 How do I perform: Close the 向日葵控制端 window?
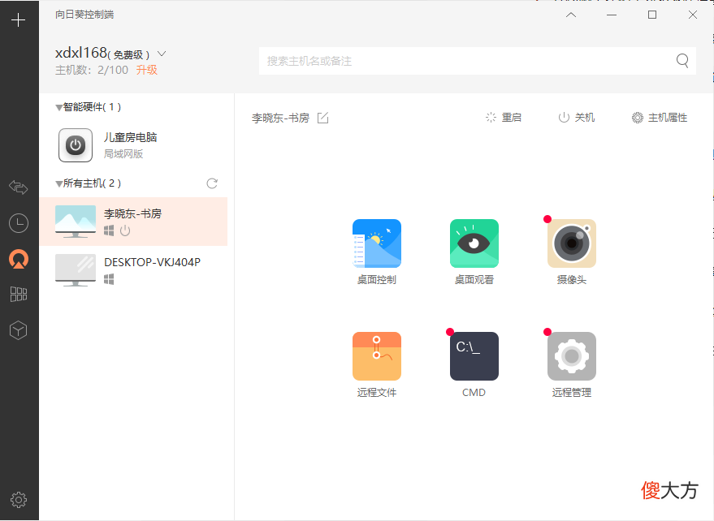(693, 15)
